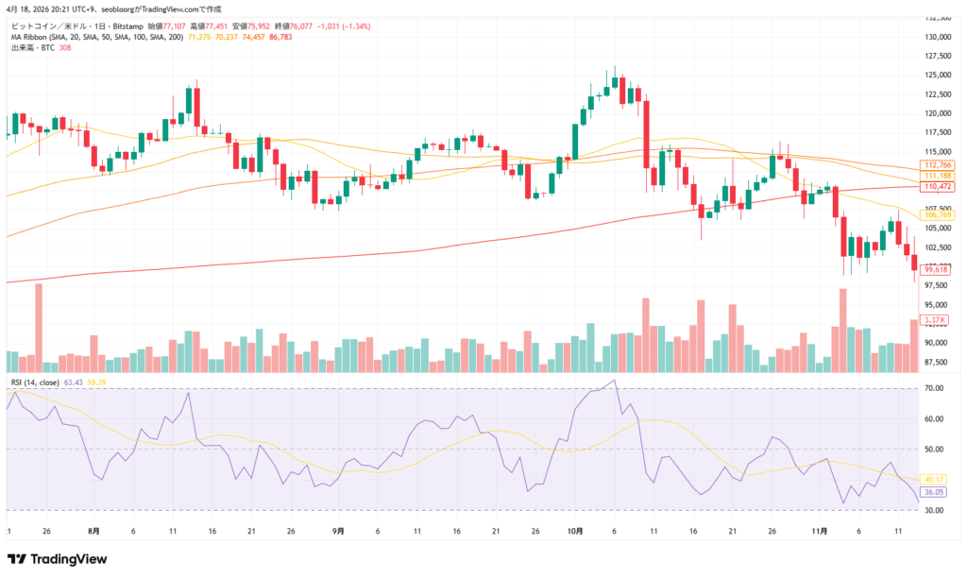Click the chart creation timestamp header text

click(x=113, y=8)
